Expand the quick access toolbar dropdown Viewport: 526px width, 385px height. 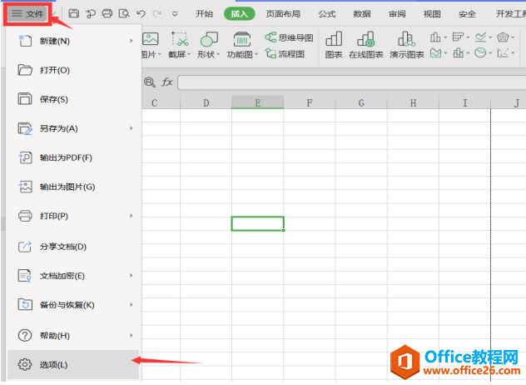[175, 14]
